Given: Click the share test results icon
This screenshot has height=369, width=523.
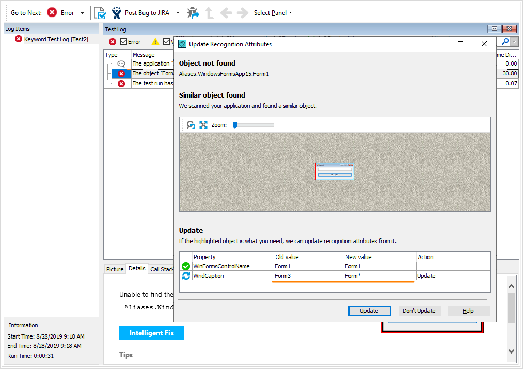Looking at the screenshot, I should [x=193, y=13].
